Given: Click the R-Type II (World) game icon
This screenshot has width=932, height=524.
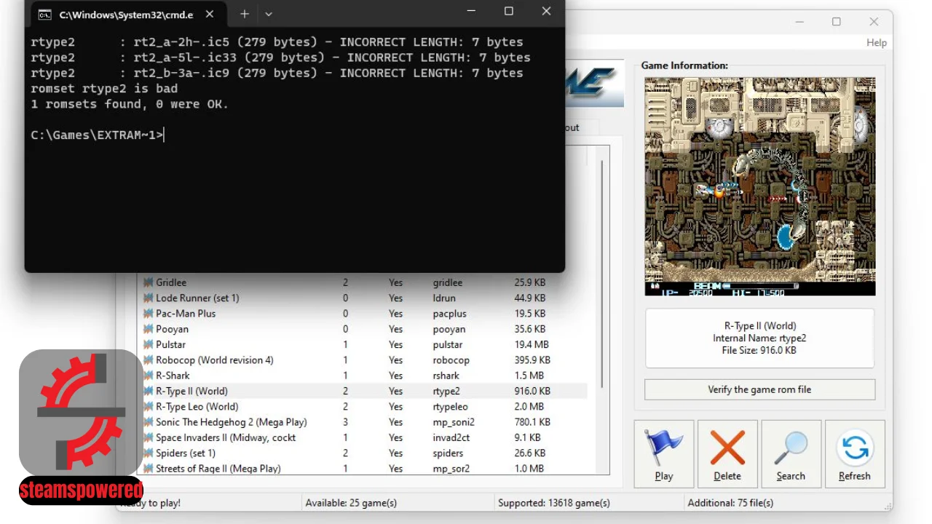Looking at the screenshot, I should 148,391.
